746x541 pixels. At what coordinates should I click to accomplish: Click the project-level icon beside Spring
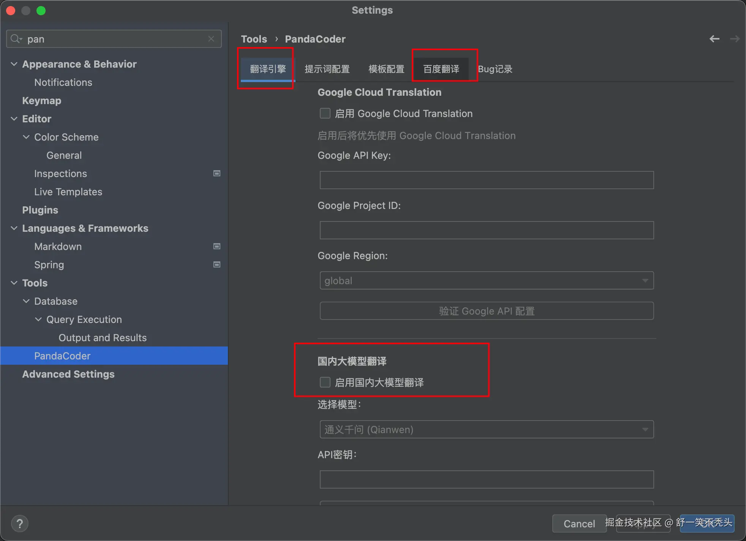coord(217,264)
